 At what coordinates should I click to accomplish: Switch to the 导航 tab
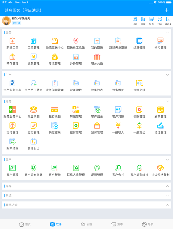[148, 224]
